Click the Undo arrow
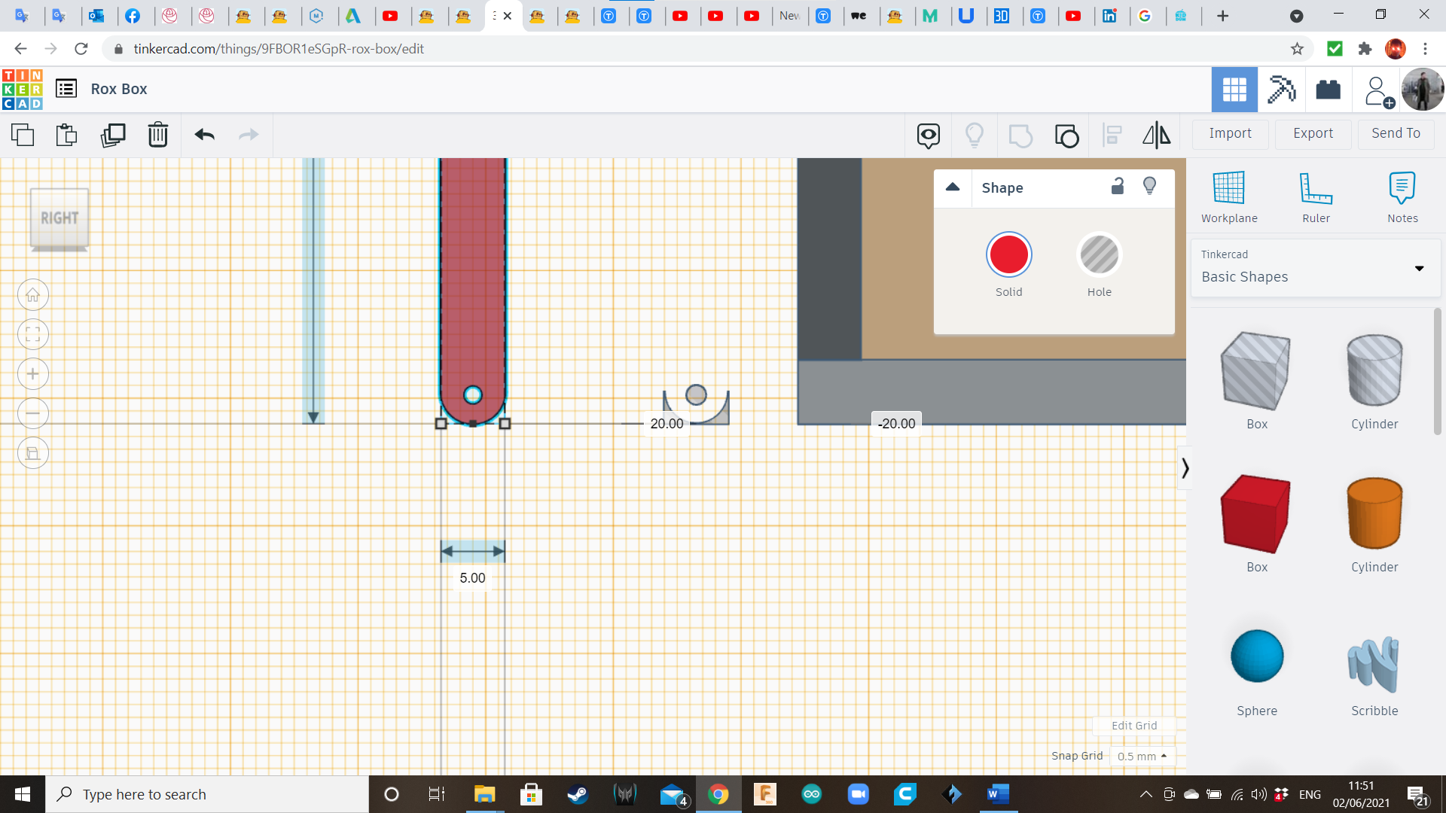Image resolution: width=1446 pixels, height=813 pixels. click(204, 135)
